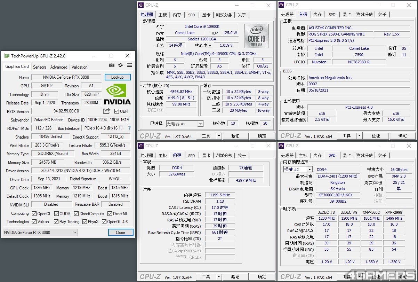Open SPD tab in CPU-Z memory window

pos(192,156)
